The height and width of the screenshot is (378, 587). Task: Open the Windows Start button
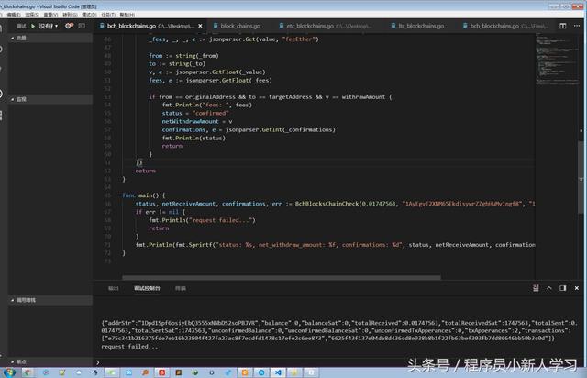[x=10, y=372]
